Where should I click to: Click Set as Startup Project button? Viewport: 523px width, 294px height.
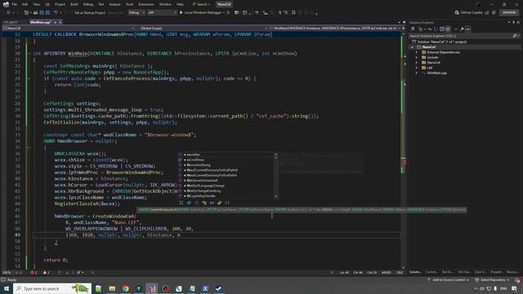tap(90, 13)
